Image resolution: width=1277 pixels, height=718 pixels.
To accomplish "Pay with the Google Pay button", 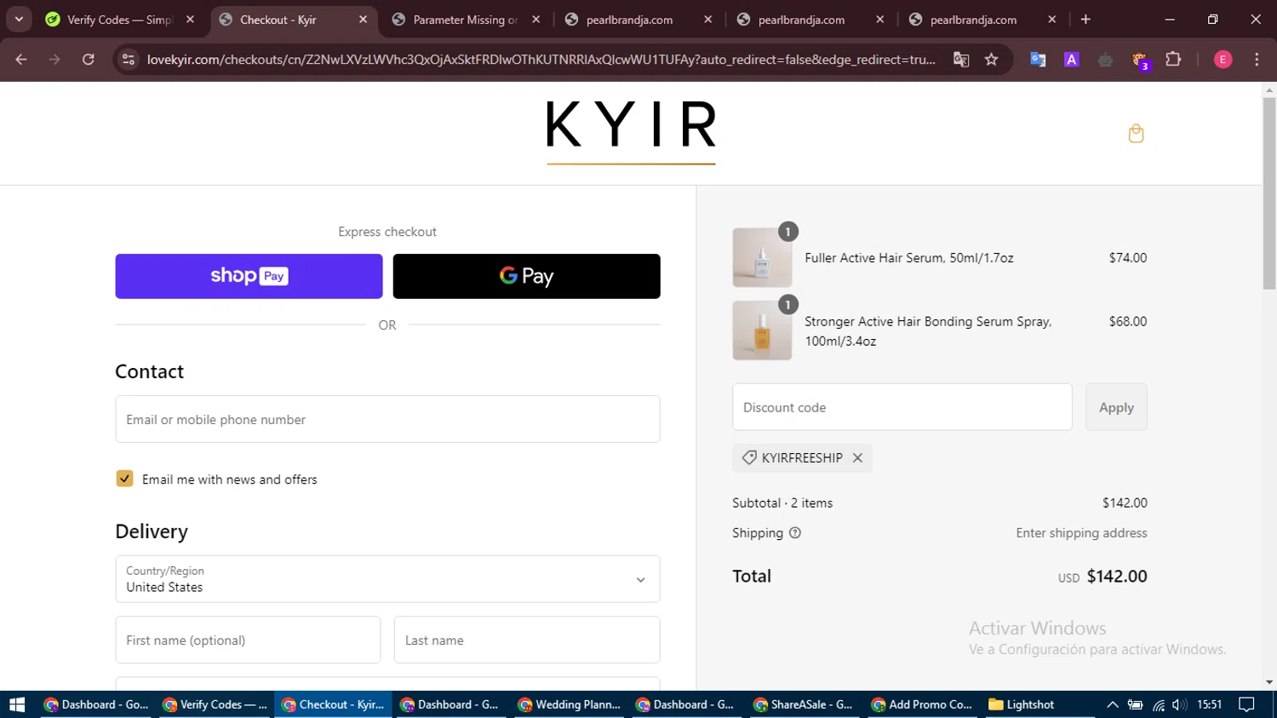I will [526, 276].
